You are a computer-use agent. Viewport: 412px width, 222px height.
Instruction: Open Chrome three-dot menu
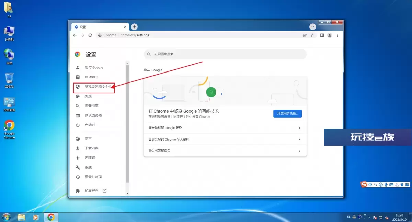tap(337, 35)
